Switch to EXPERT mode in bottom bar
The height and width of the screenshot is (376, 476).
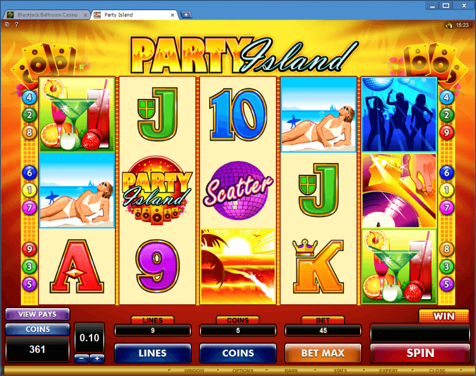[388, 370]
